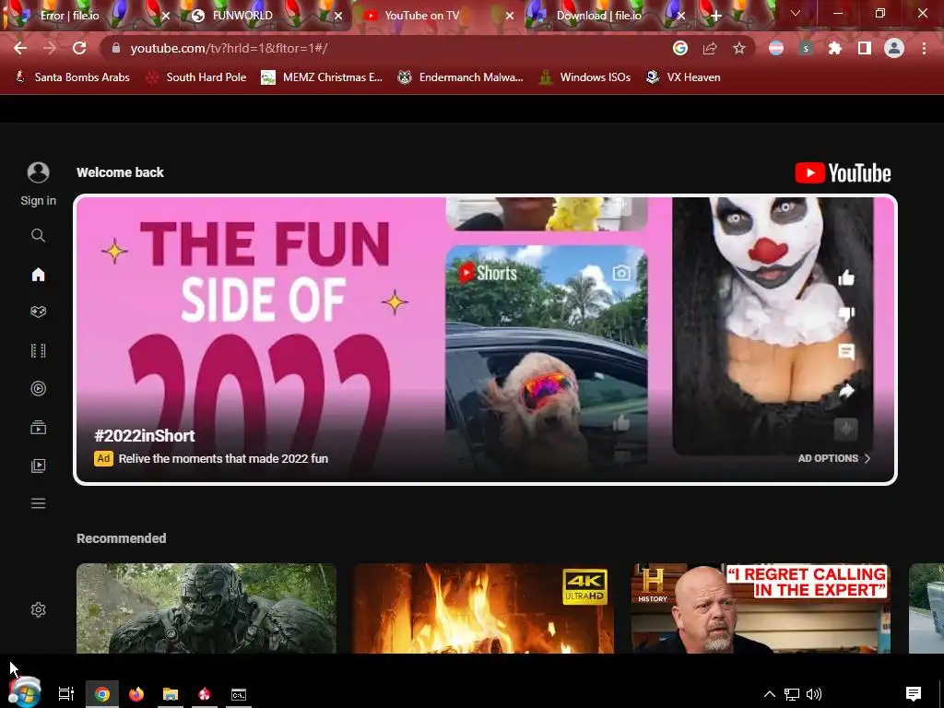Switch to the Download | file.io tab
This screenshot has width=944, height=708.
(x=599, y=16)
